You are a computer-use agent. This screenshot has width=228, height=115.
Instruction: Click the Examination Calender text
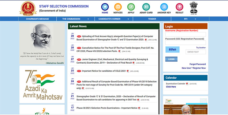176,84
